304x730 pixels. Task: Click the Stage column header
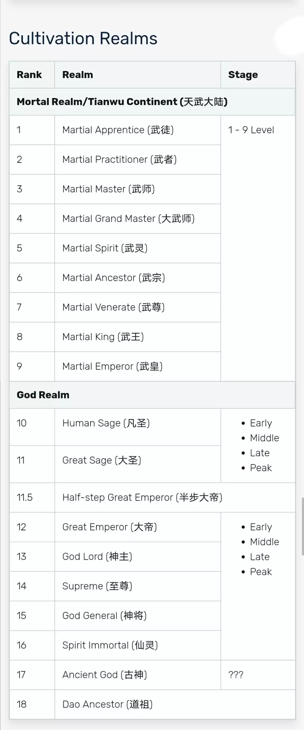click(x=243, y=75)
